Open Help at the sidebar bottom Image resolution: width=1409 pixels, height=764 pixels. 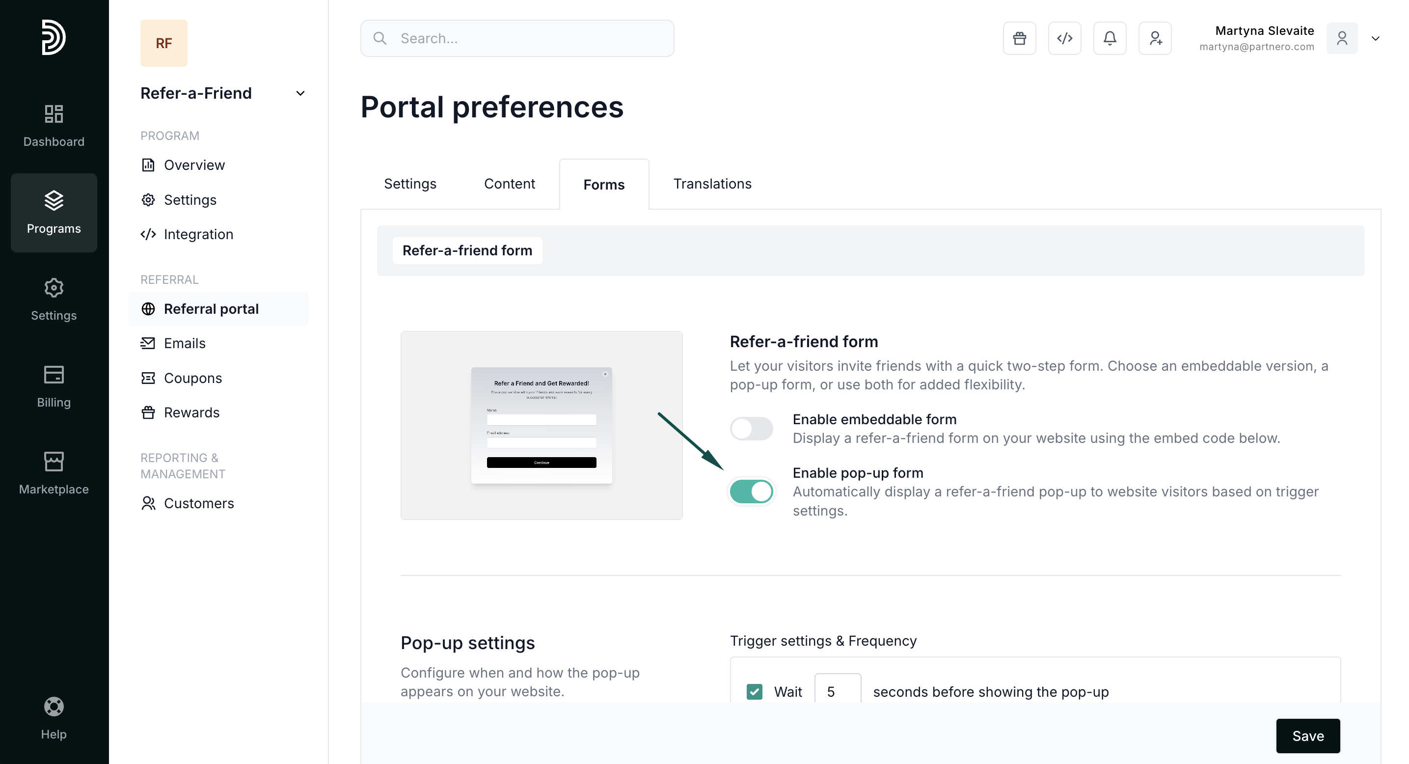click(54, 718)
